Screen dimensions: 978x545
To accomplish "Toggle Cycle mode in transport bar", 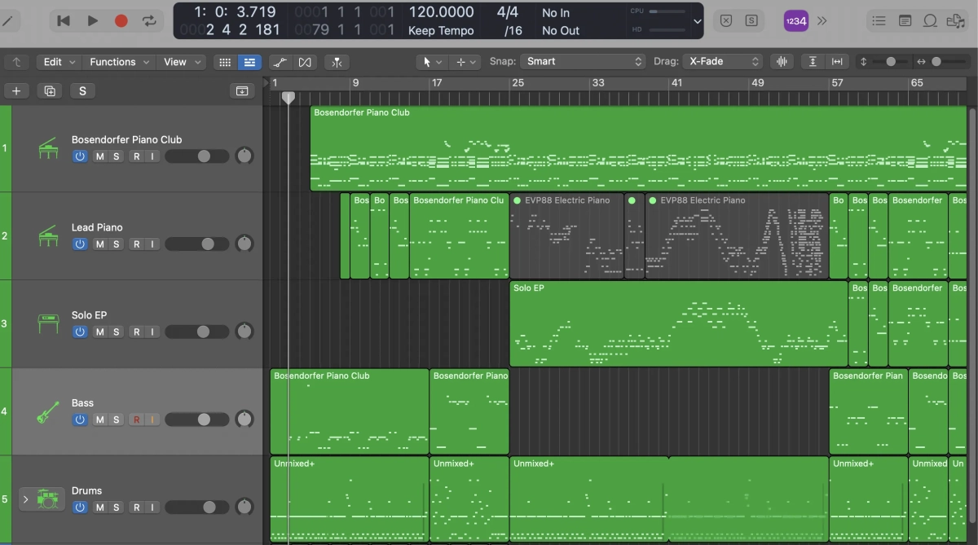I will (149, 21).
